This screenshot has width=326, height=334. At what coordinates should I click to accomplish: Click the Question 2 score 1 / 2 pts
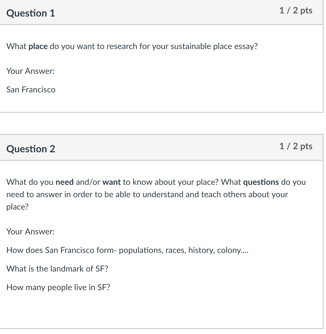tap(296, 146)
